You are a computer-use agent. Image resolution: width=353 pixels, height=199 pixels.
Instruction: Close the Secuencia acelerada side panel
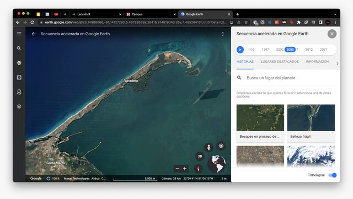332,34
